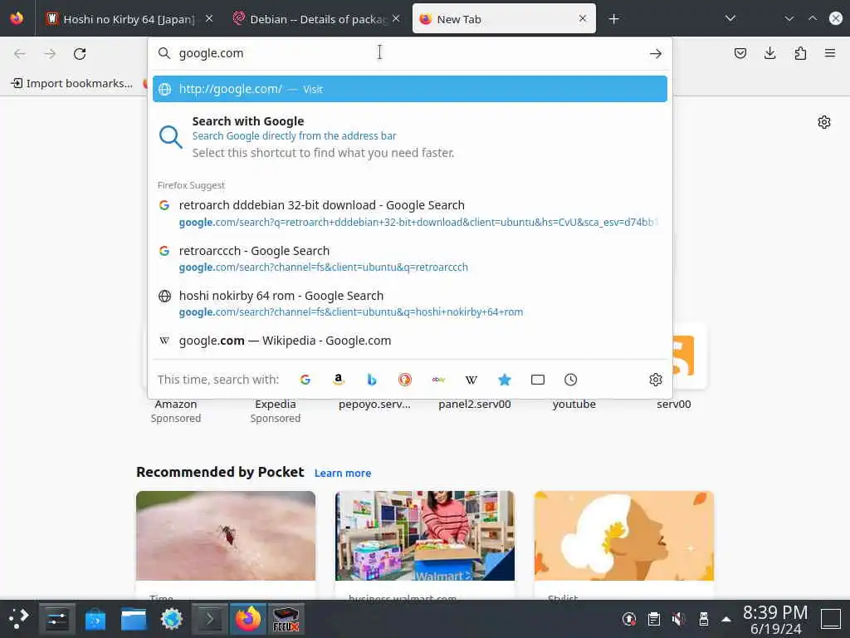List all tabs dropdown chevron
Viewport: 850px width, 638px height.
[730, 18]
